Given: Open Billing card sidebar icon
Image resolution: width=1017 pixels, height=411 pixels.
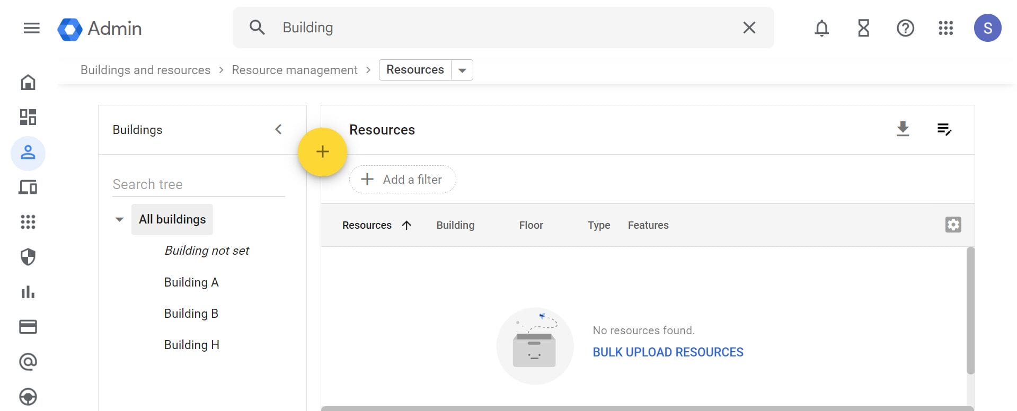Looking at the screenshot, I should pos(28,327).
